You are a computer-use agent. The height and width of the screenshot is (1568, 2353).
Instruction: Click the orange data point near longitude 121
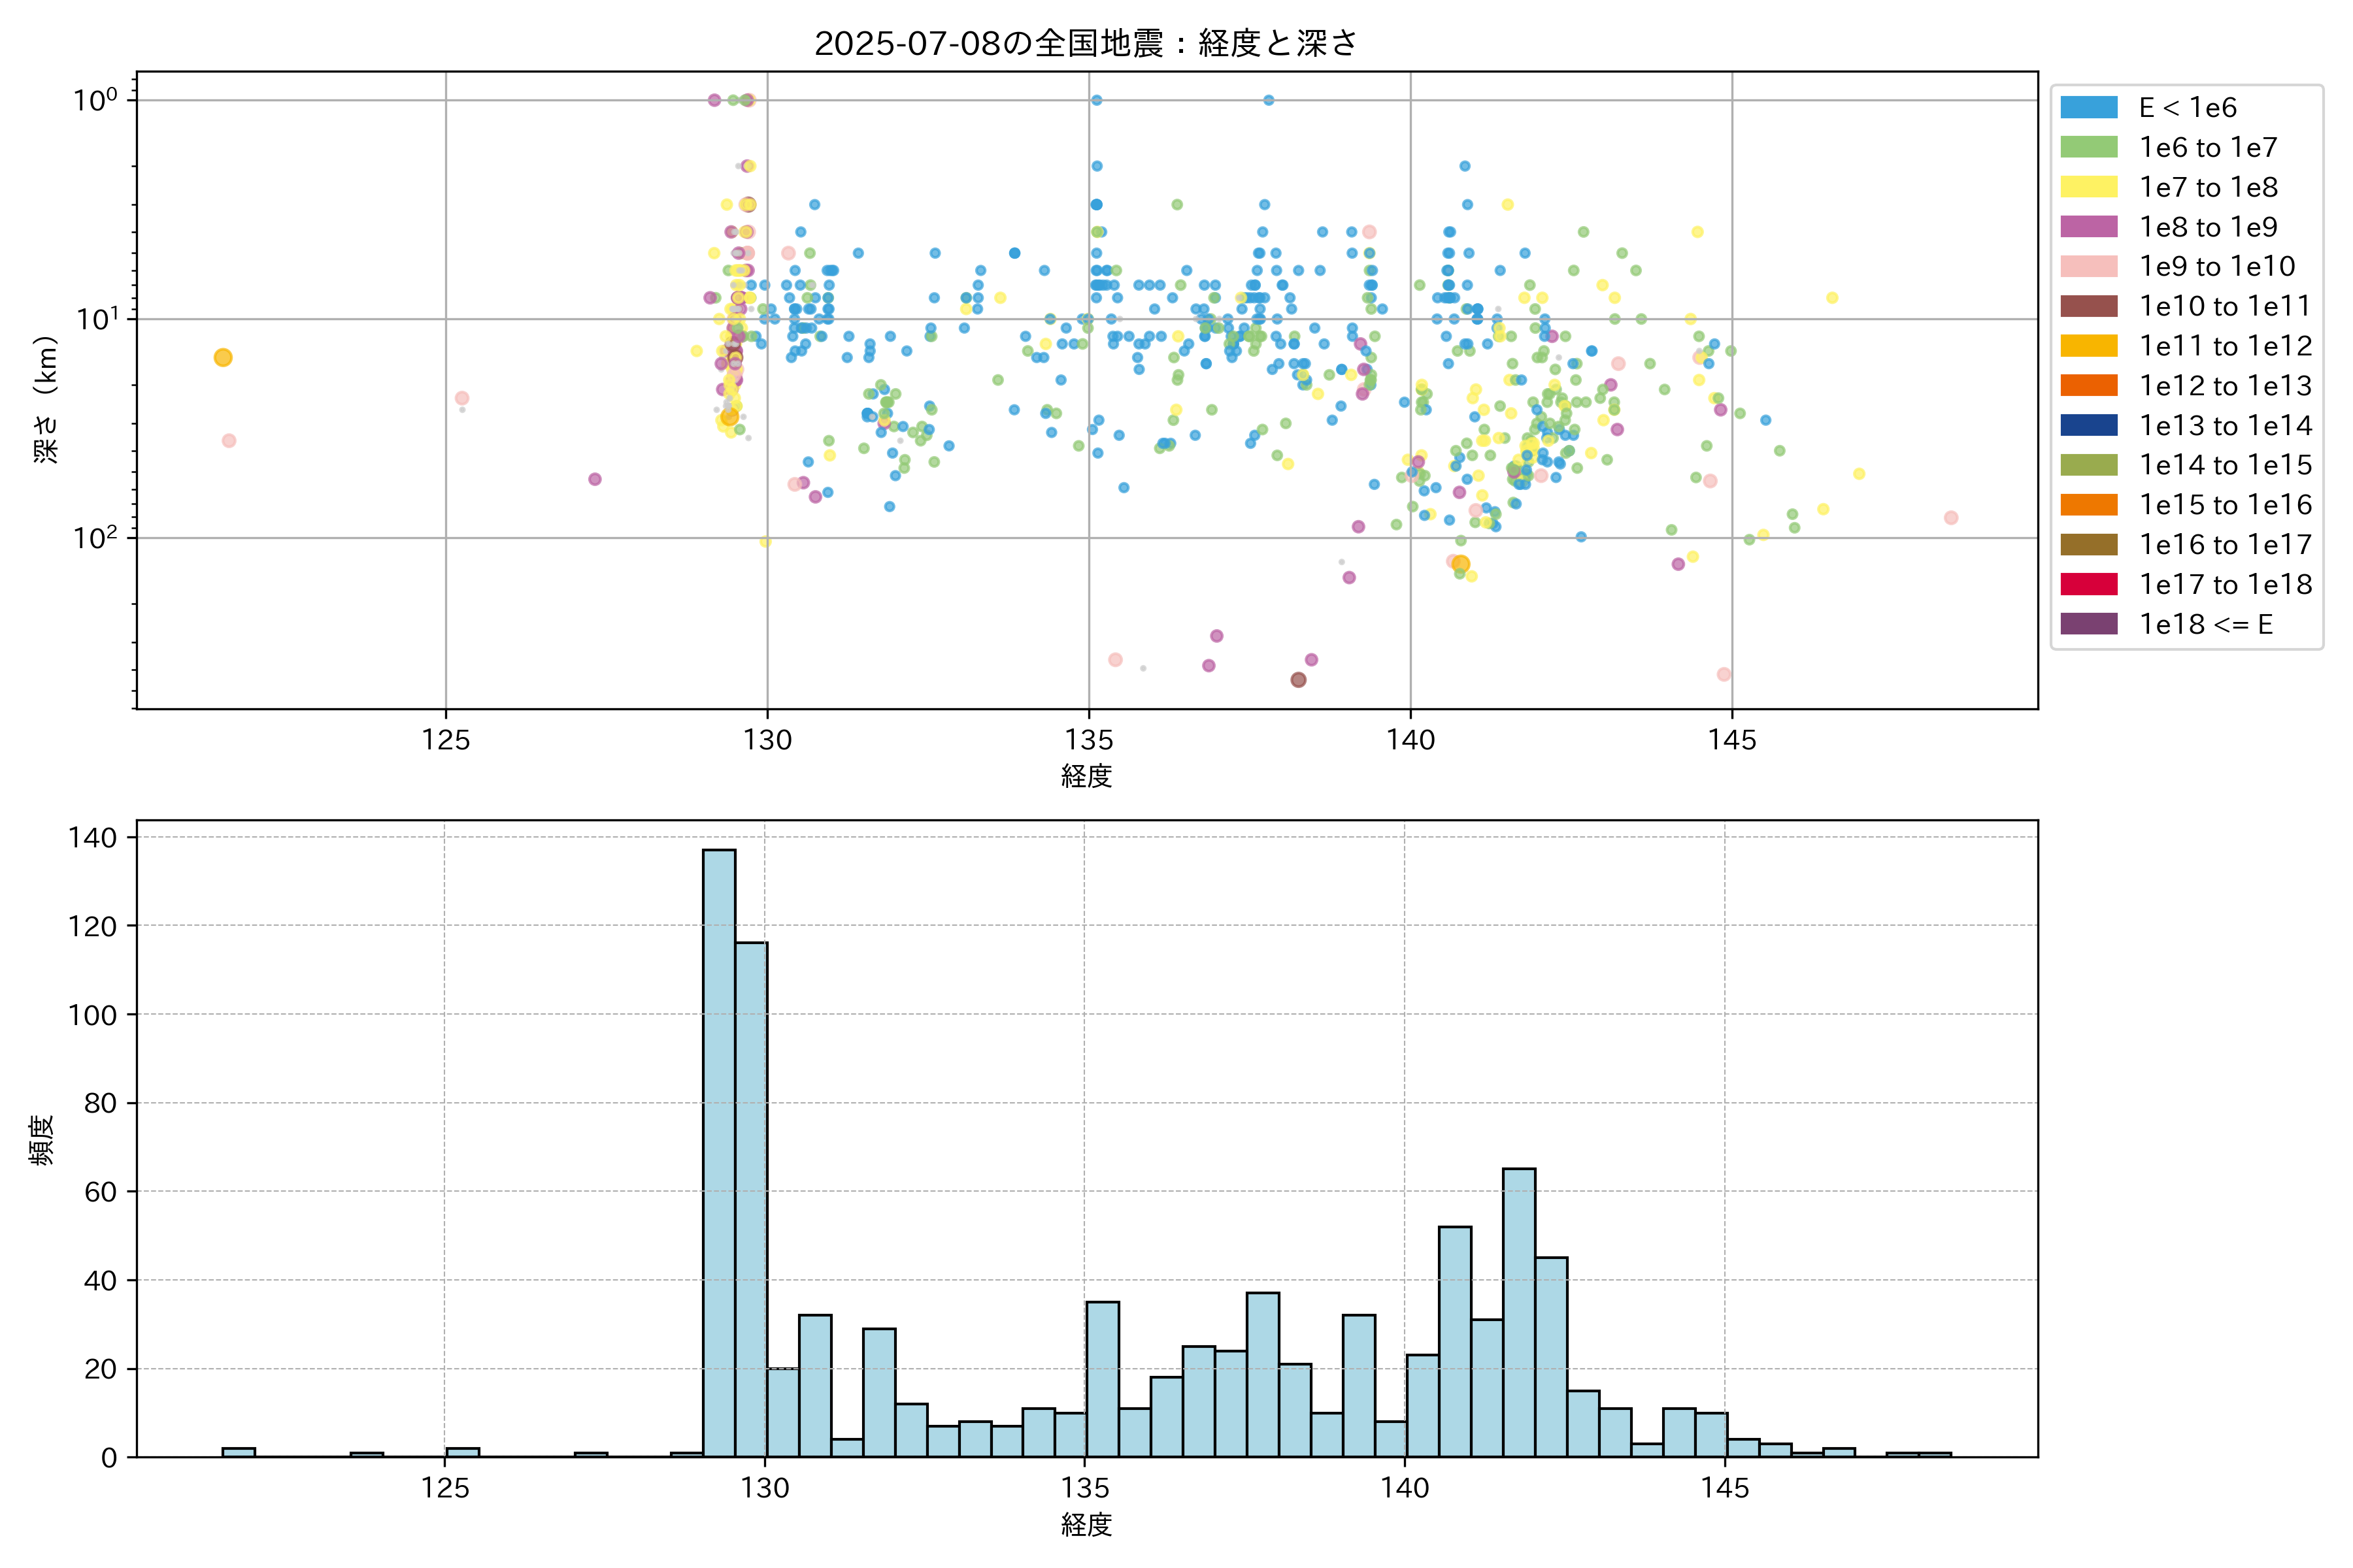pos(223,357)
